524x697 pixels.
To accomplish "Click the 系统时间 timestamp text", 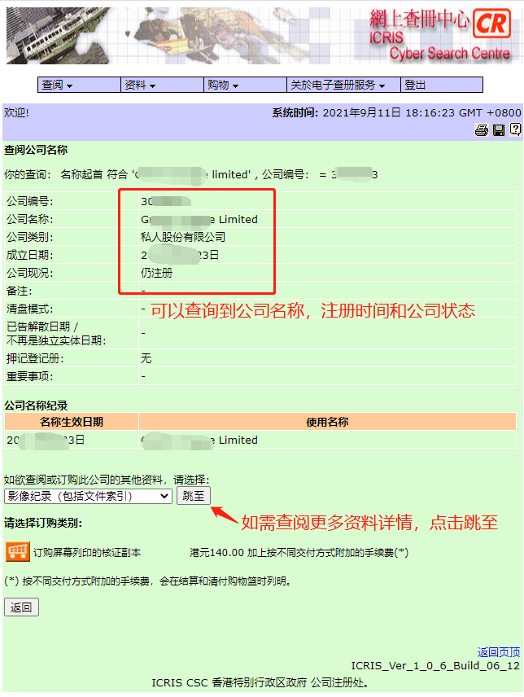I will pos(396,113).
